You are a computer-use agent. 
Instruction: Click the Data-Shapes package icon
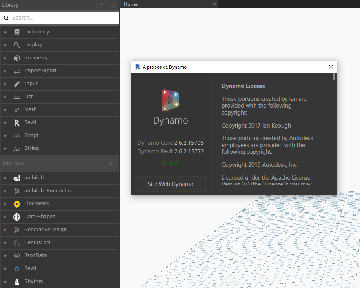point(17,217)
